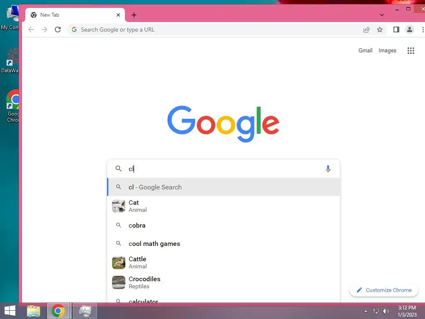
Task: Open File Explorer from the taskbar
Action: pyautogui.click(x=34, y=311)
